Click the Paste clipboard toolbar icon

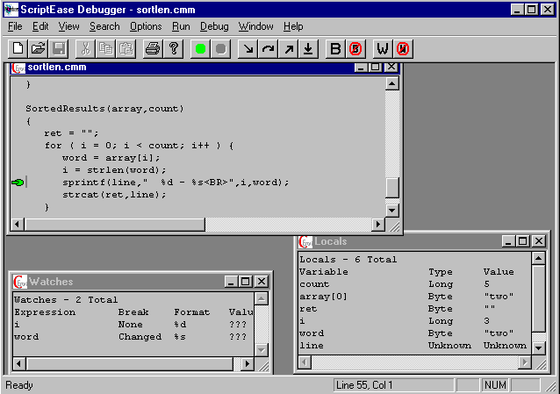(x=126, y=48)
